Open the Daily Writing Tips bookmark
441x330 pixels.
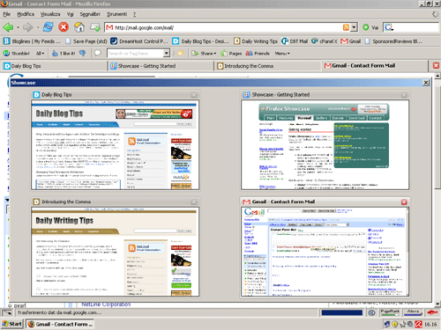pos(256,41)
